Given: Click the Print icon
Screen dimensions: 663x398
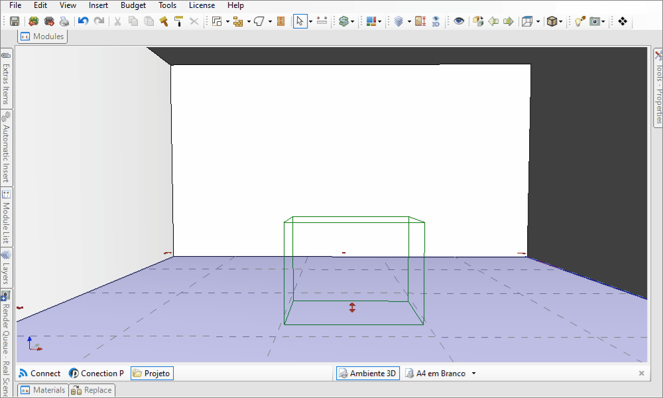Looking at the screenshot, I should point(64,21).
